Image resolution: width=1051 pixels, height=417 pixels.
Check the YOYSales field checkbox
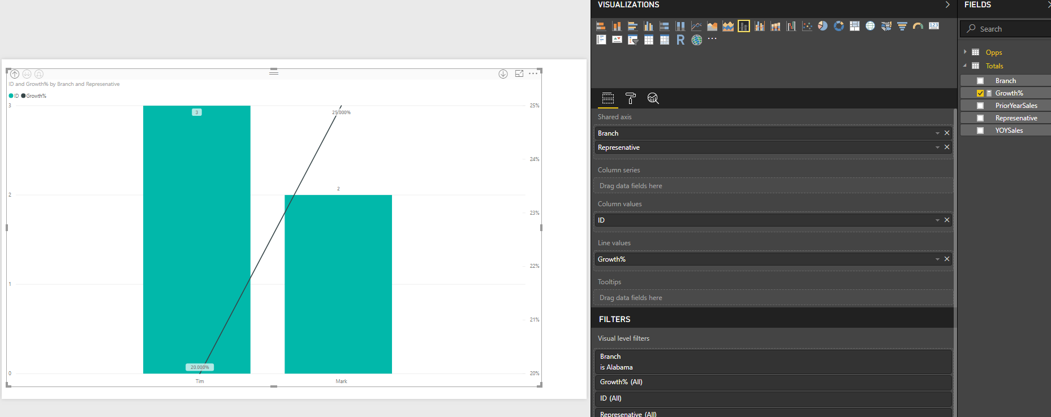pyautogui.click(x=980, y=131)
